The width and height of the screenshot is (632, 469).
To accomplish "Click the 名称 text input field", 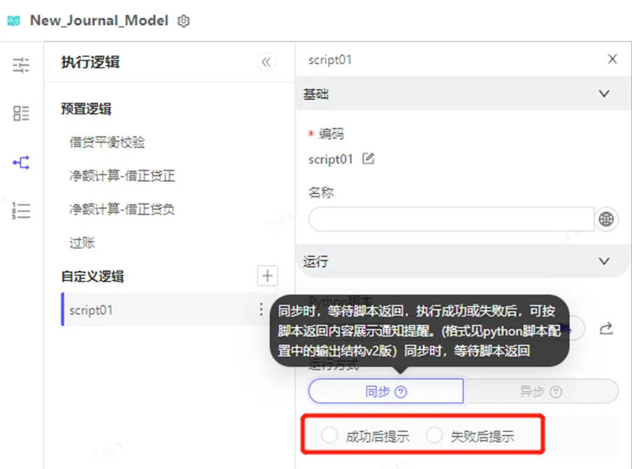I will pos(451,219).
